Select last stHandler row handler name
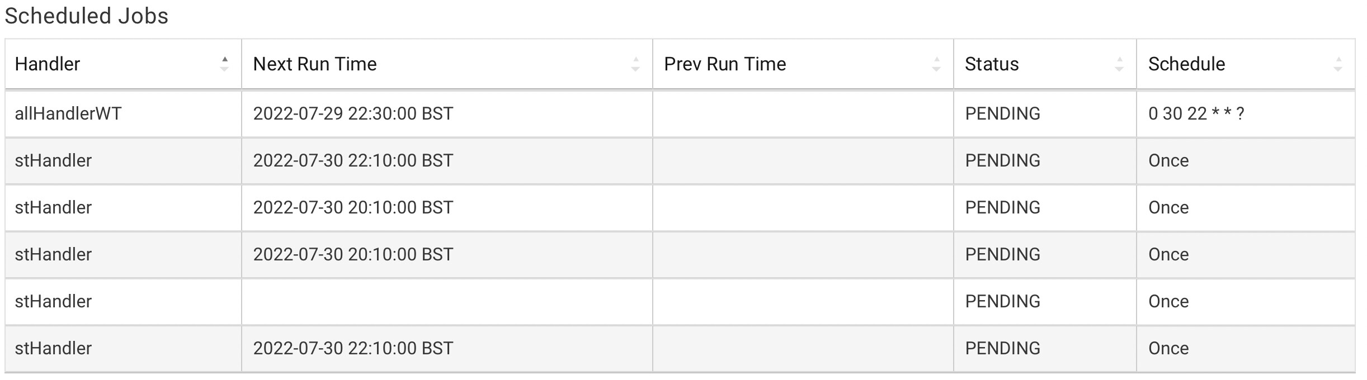The height and width of the screenshot is (380, 1367). coord(53,348)
